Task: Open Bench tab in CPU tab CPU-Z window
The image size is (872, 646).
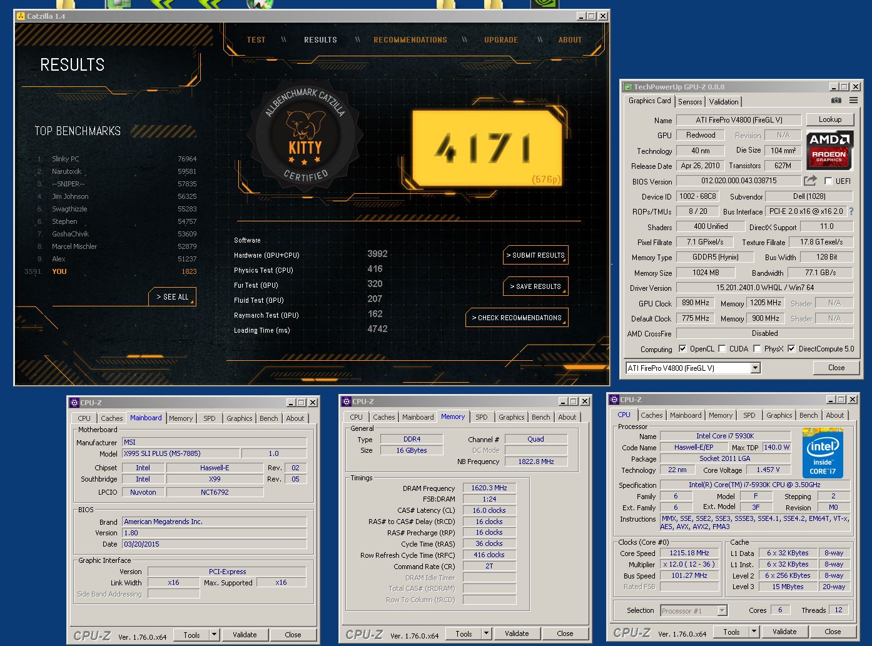Action: 808,415
